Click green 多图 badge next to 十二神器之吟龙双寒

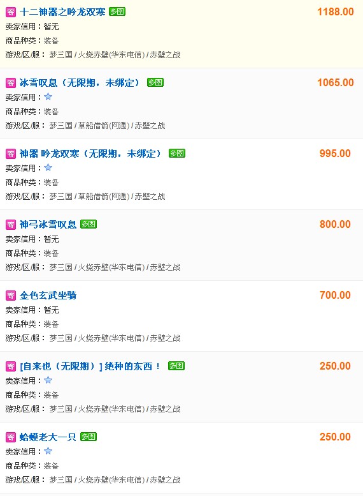[x=117, y=11]
